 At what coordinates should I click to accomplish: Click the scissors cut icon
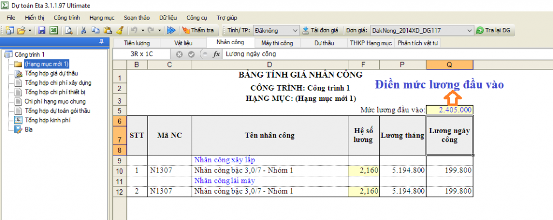click(x=84, y=31)
